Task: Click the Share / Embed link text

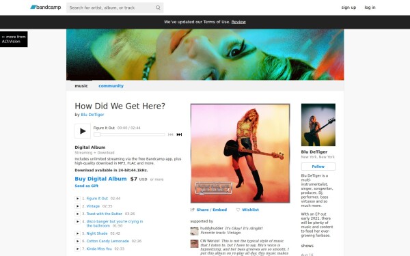Action: 212,210
